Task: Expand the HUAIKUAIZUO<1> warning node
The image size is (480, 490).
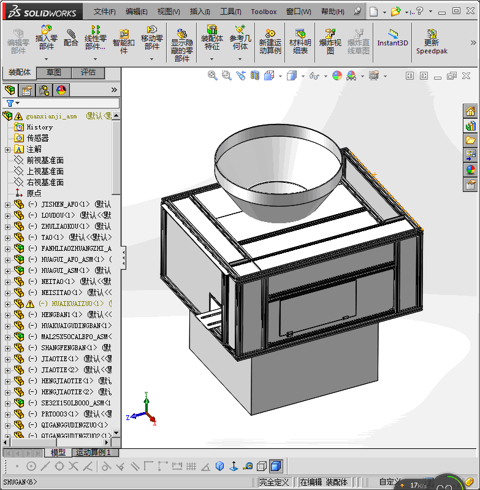Action: click(x=7, y=304)
